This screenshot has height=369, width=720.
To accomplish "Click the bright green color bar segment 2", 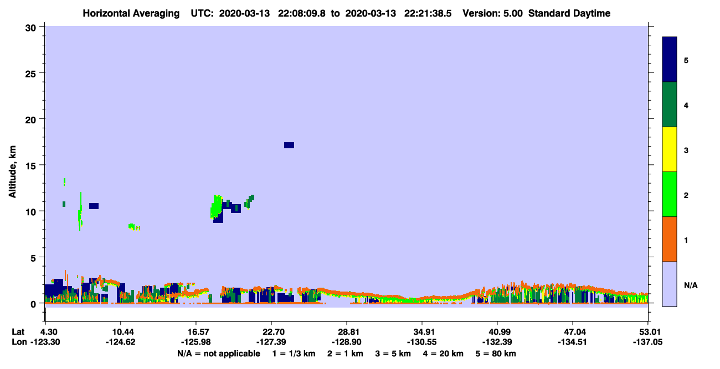I will [x=670, y=194].
